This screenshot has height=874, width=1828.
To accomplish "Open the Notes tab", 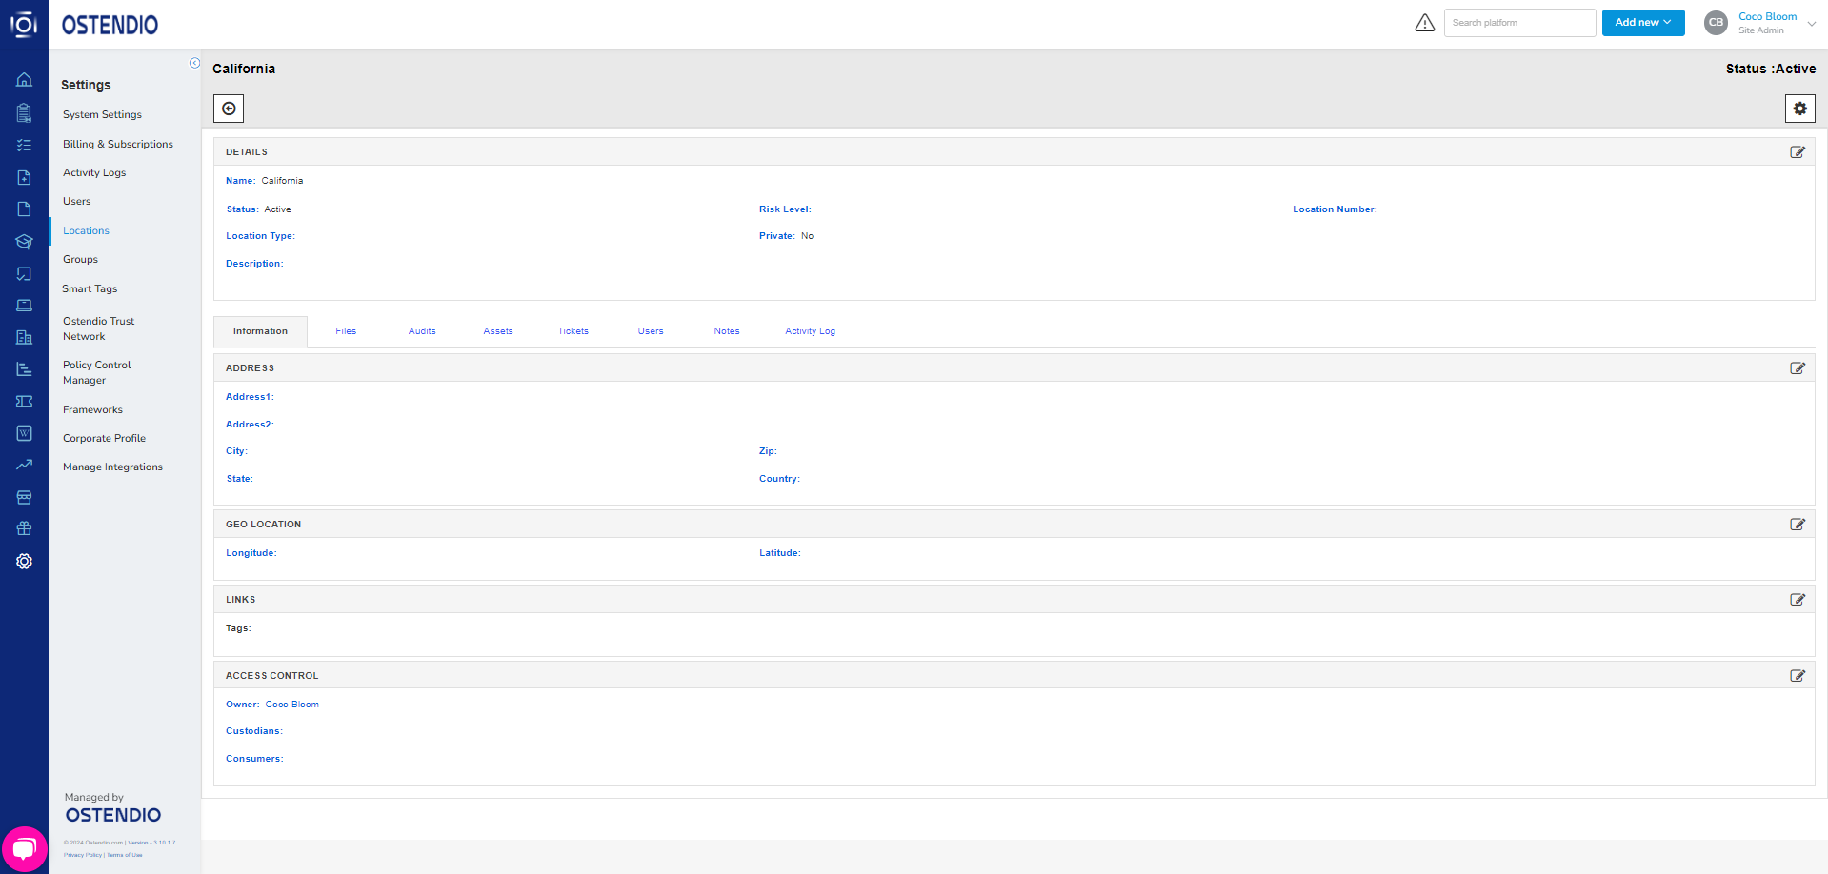I will click(x=726, y=330).
